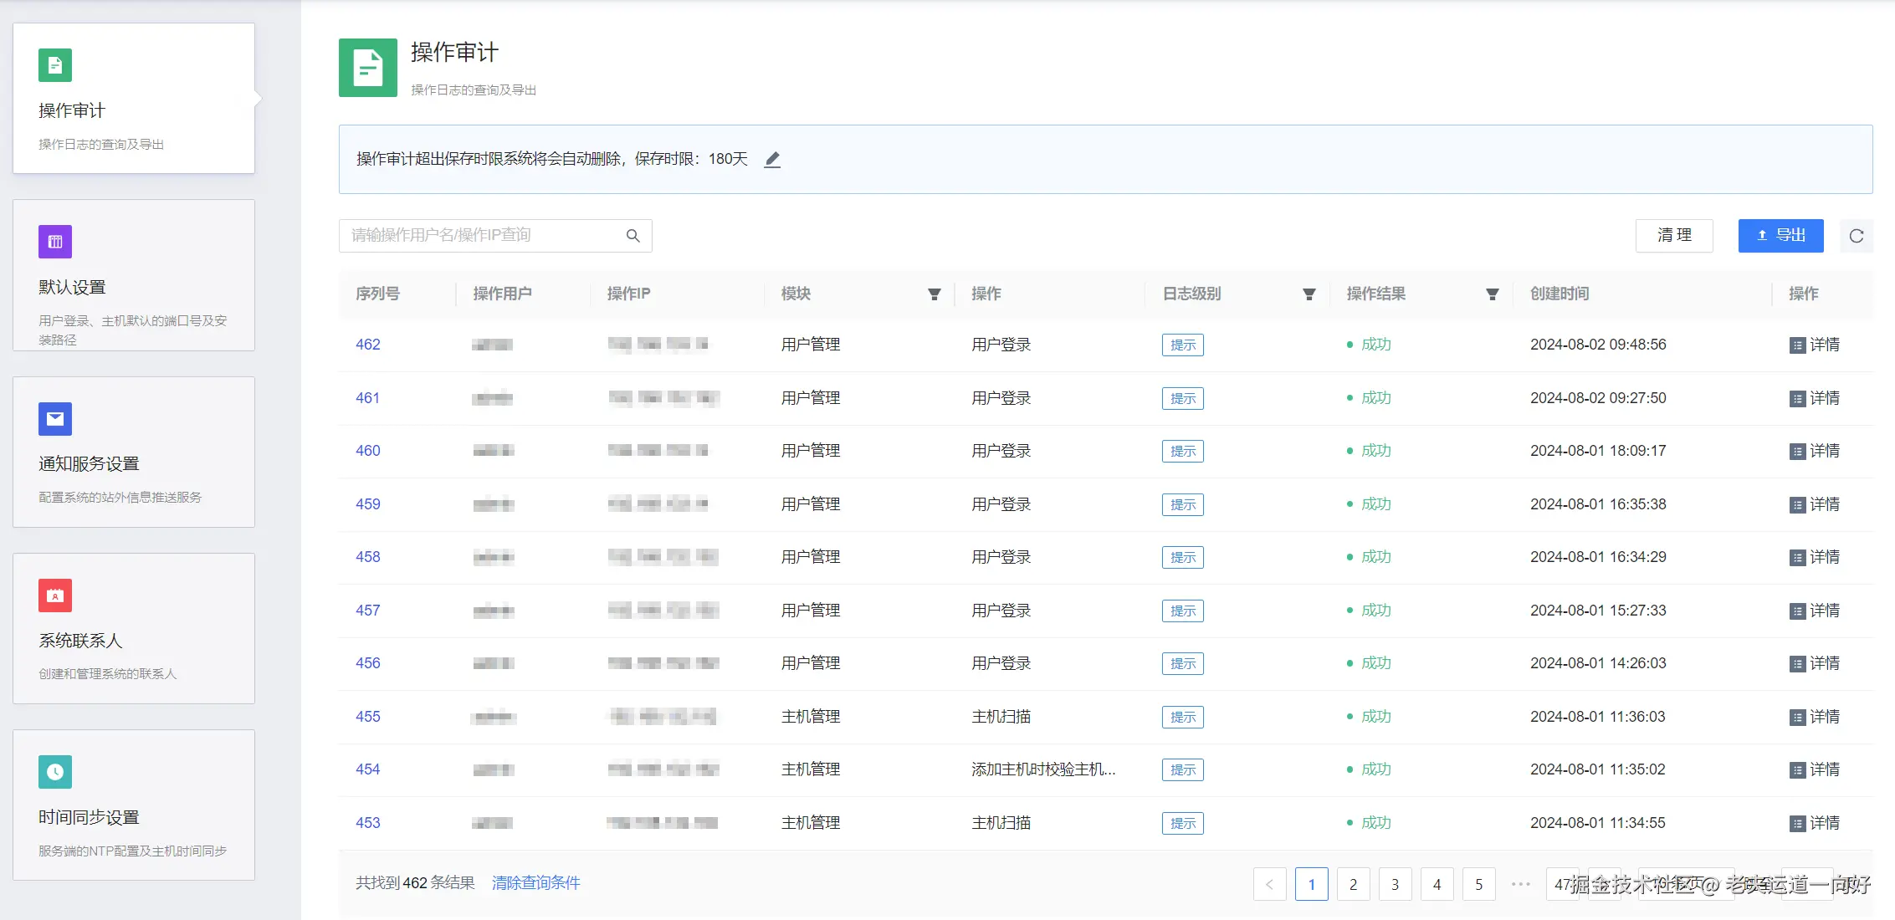Open the purple 默认设置 icon card

click(55, 242)
